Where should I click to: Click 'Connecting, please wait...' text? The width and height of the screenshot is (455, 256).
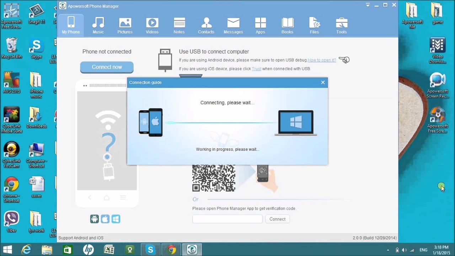[x=227, y=102]
